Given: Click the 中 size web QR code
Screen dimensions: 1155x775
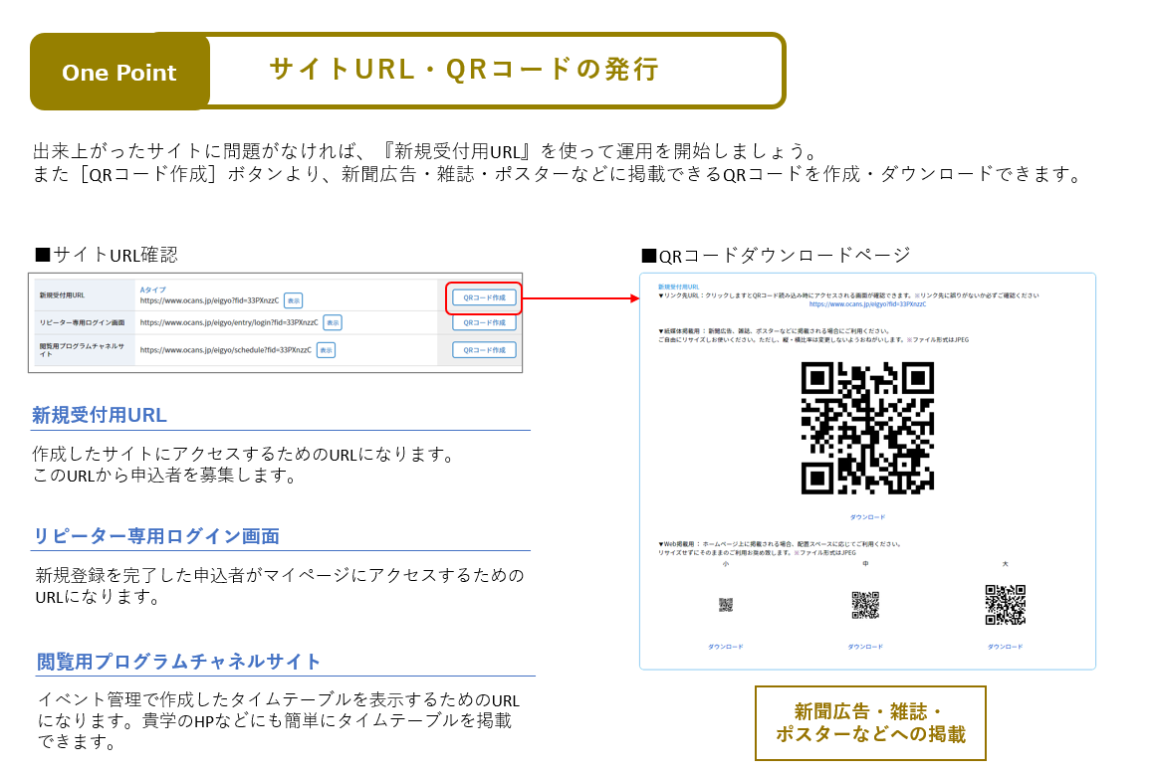Looking at the screenshot, I should (x=865, y=605).
